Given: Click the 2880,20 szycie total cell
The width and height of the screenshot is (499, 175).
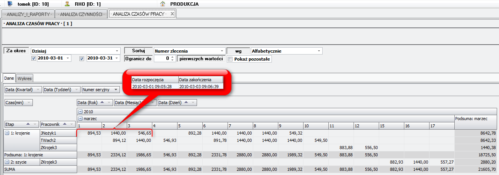Looking at the screenshot, I should [x=476, y=162].
